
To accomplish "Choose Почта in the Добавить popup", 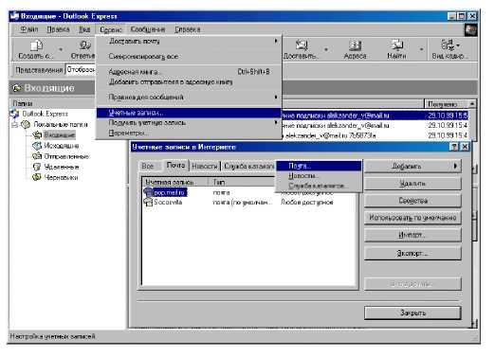I will [x=319, y=166].
